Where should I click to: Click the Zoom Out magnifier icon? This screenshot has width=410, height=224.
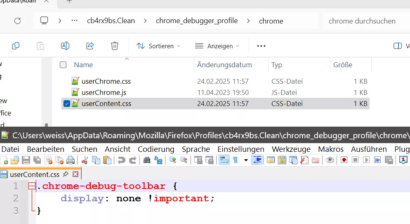[x=184, y=160]
